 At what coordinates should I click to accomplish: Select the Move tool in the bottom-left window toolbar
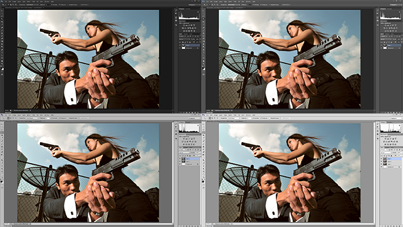point(2,124)
